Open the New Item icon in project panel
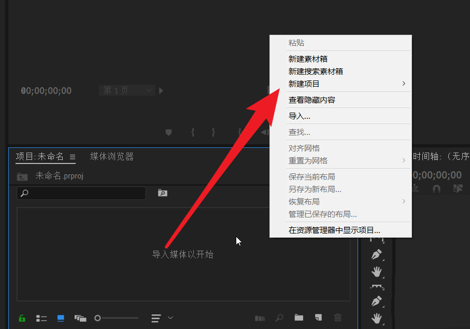The width and height of the screenshot is (470, 329). (x=318, y=318)
